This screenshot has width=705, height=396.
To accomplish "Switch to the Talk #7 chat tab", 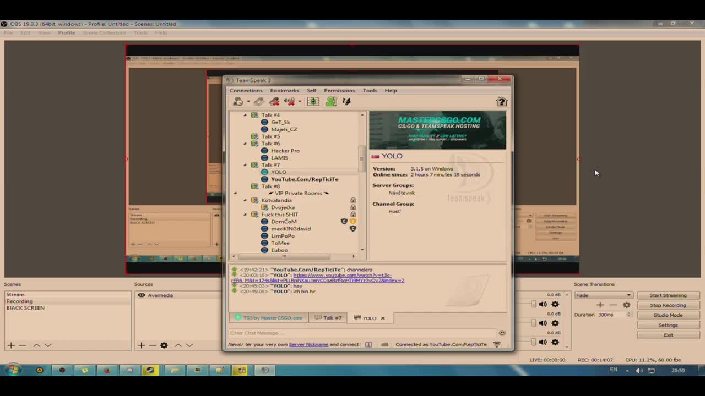I will (x=328, y=318).
